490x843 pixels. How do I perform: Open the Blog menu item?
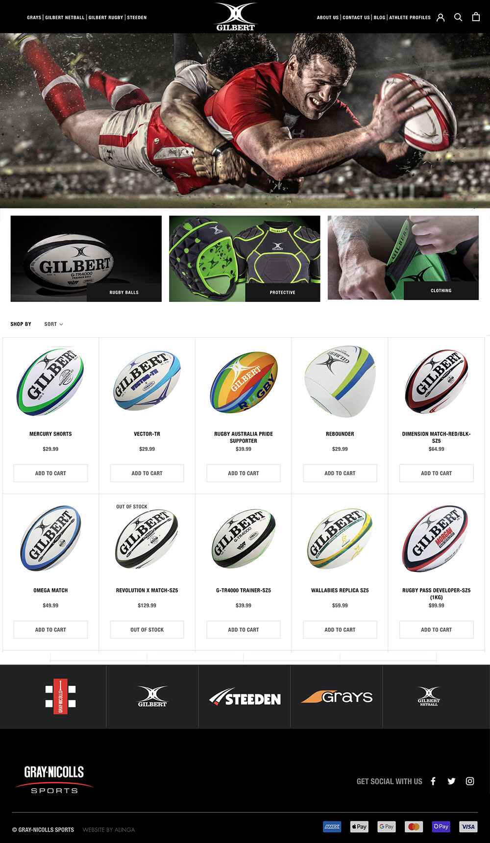tap(379, 18)
